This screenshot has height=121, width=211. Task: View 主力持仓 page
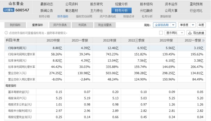click(96, 10)
